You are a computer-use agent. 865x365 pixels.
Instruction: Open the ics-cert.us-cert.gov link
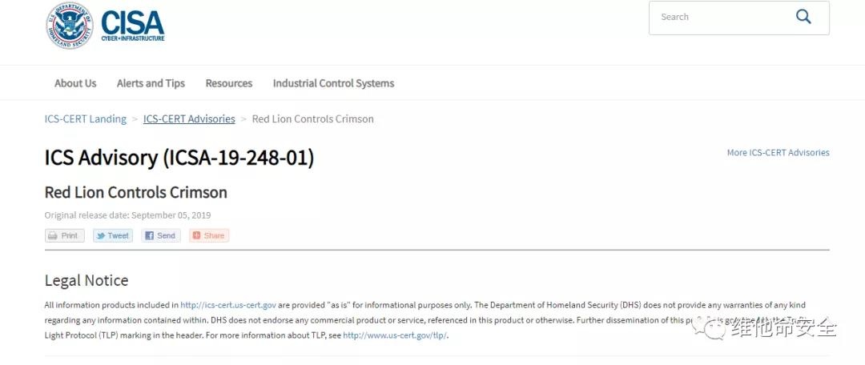coord(228,305)
